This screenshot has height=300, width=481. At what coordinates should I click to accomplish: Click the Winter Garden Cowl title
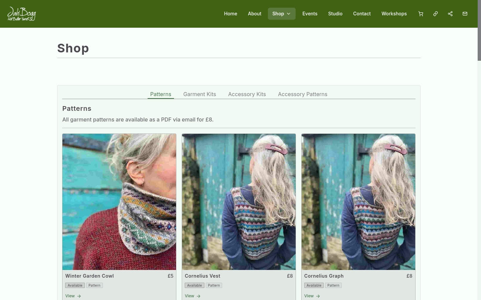[90, 276]
